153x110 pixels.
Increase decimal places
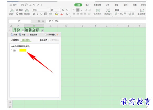(x=129, y=14)
